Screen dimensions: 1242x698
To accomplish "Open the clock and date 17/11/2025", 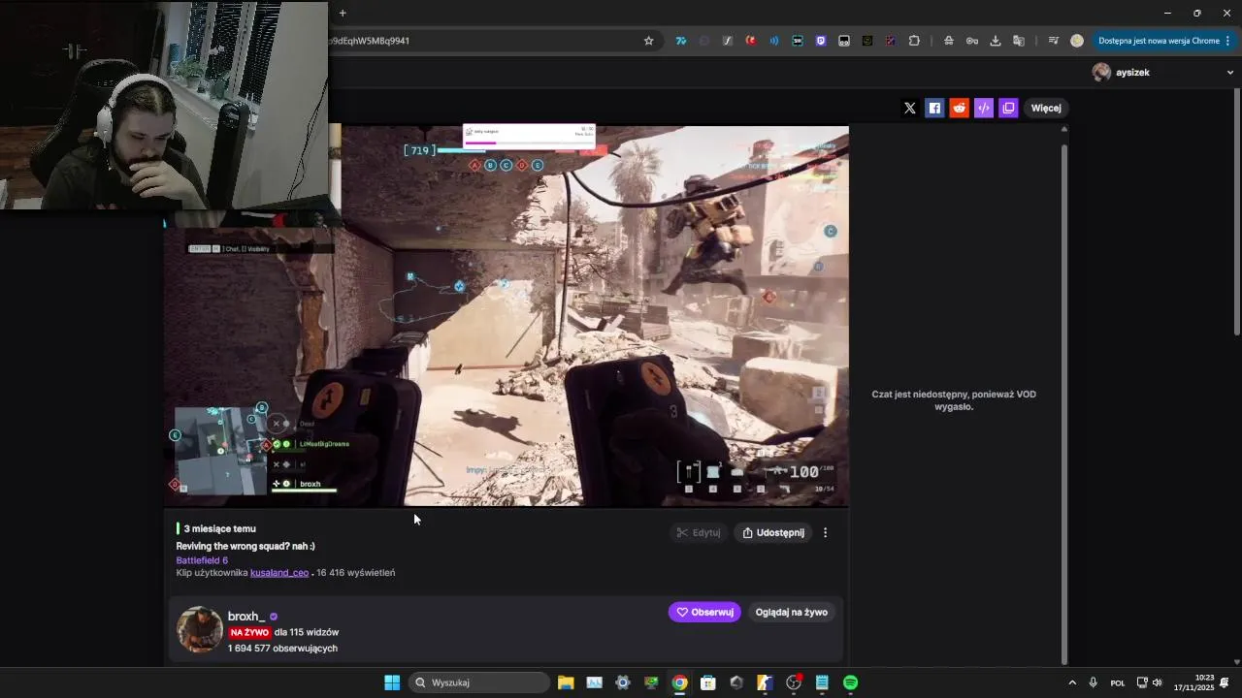I will click(1194, 682).
